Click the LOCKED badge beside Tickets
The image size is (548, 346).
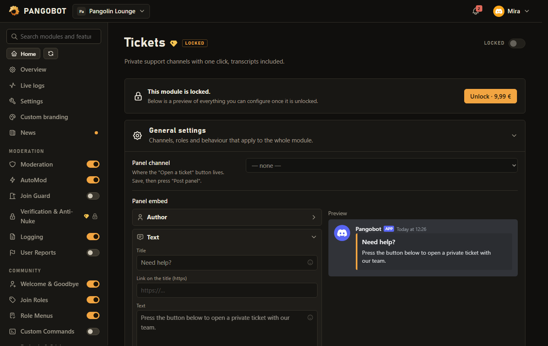click(x=195, y=43)
